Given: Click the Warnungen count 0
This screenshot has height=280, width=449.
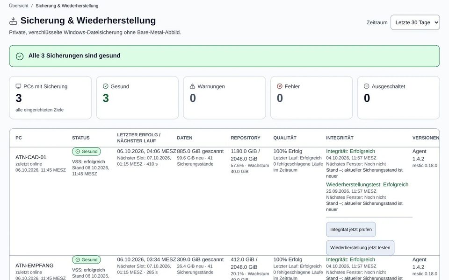Looking at the screenshot, I should (x=193, y=98).
